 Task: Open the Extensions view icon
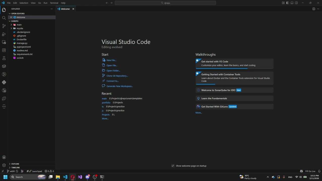[4, 50]
